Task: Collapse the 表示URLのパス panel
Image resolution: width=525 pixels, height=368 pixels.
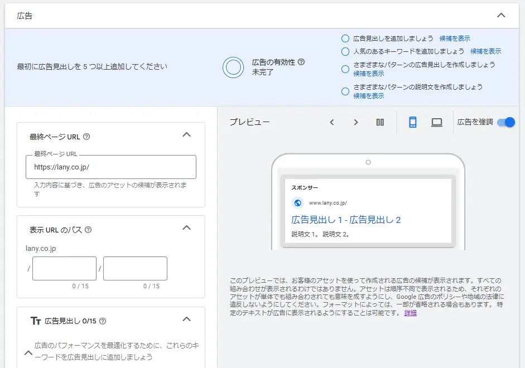Action: [186, 228]
